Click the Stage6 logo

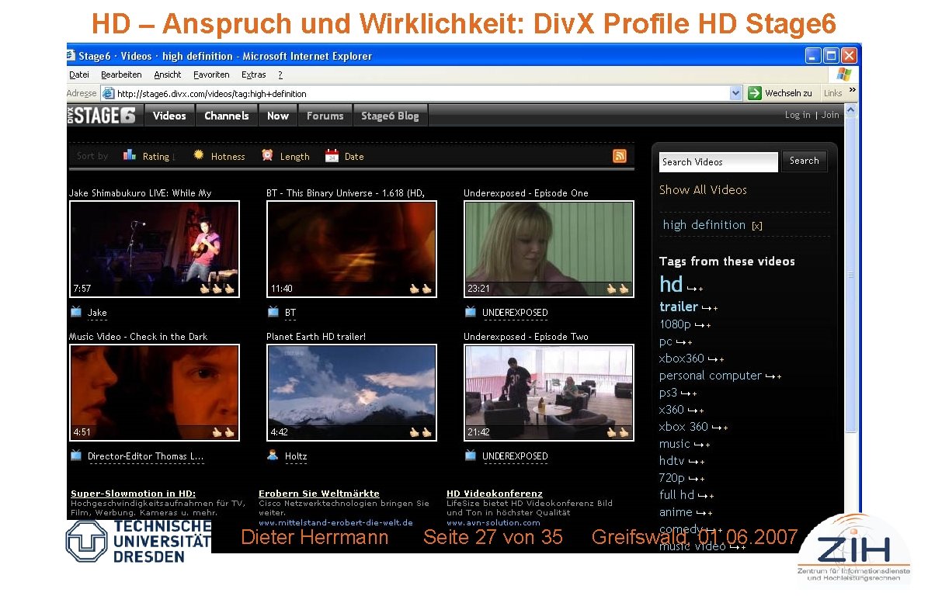point(102,116)
